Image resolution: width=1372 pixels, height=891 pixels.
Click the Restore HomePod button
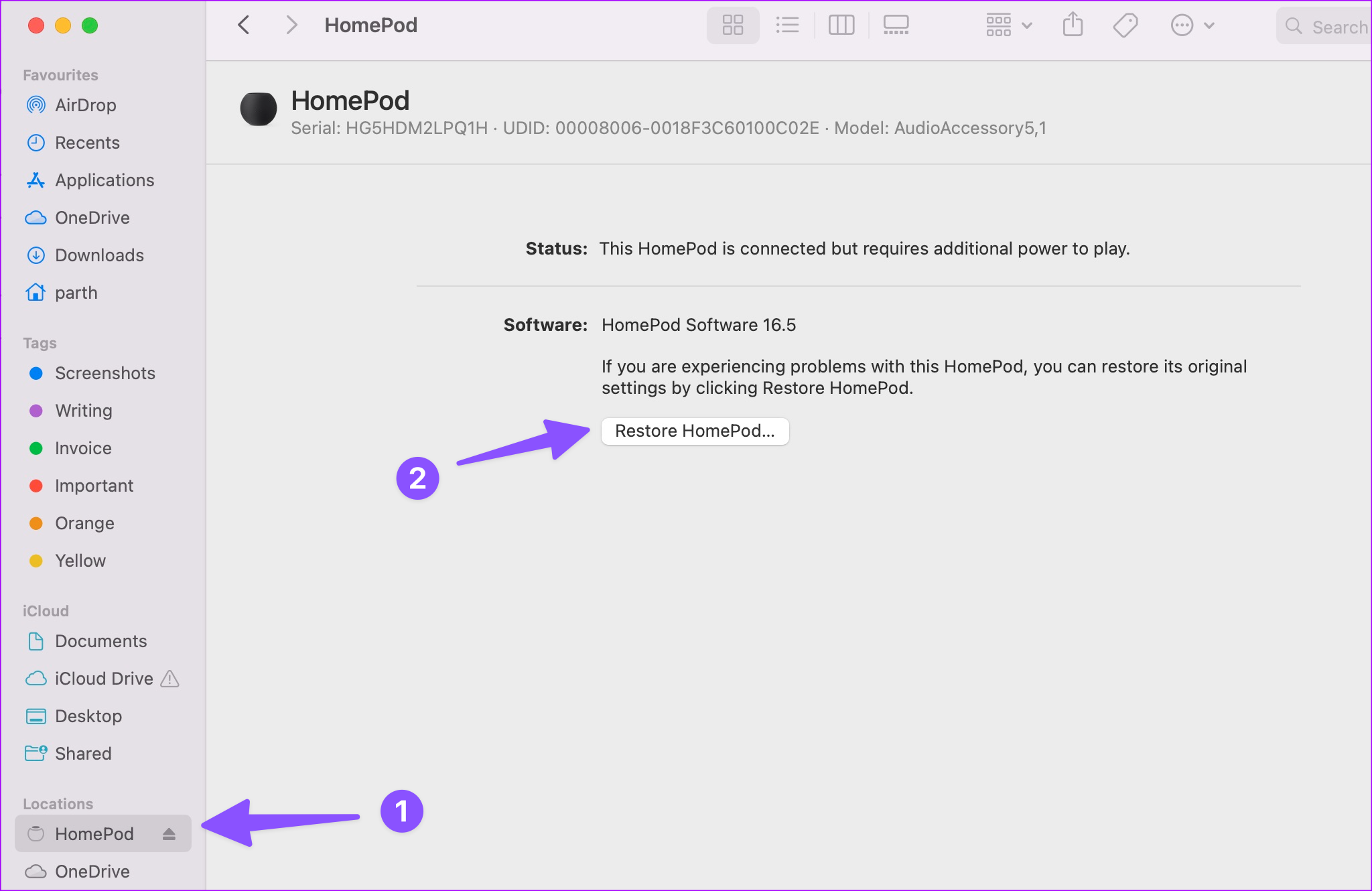(695, 431)
